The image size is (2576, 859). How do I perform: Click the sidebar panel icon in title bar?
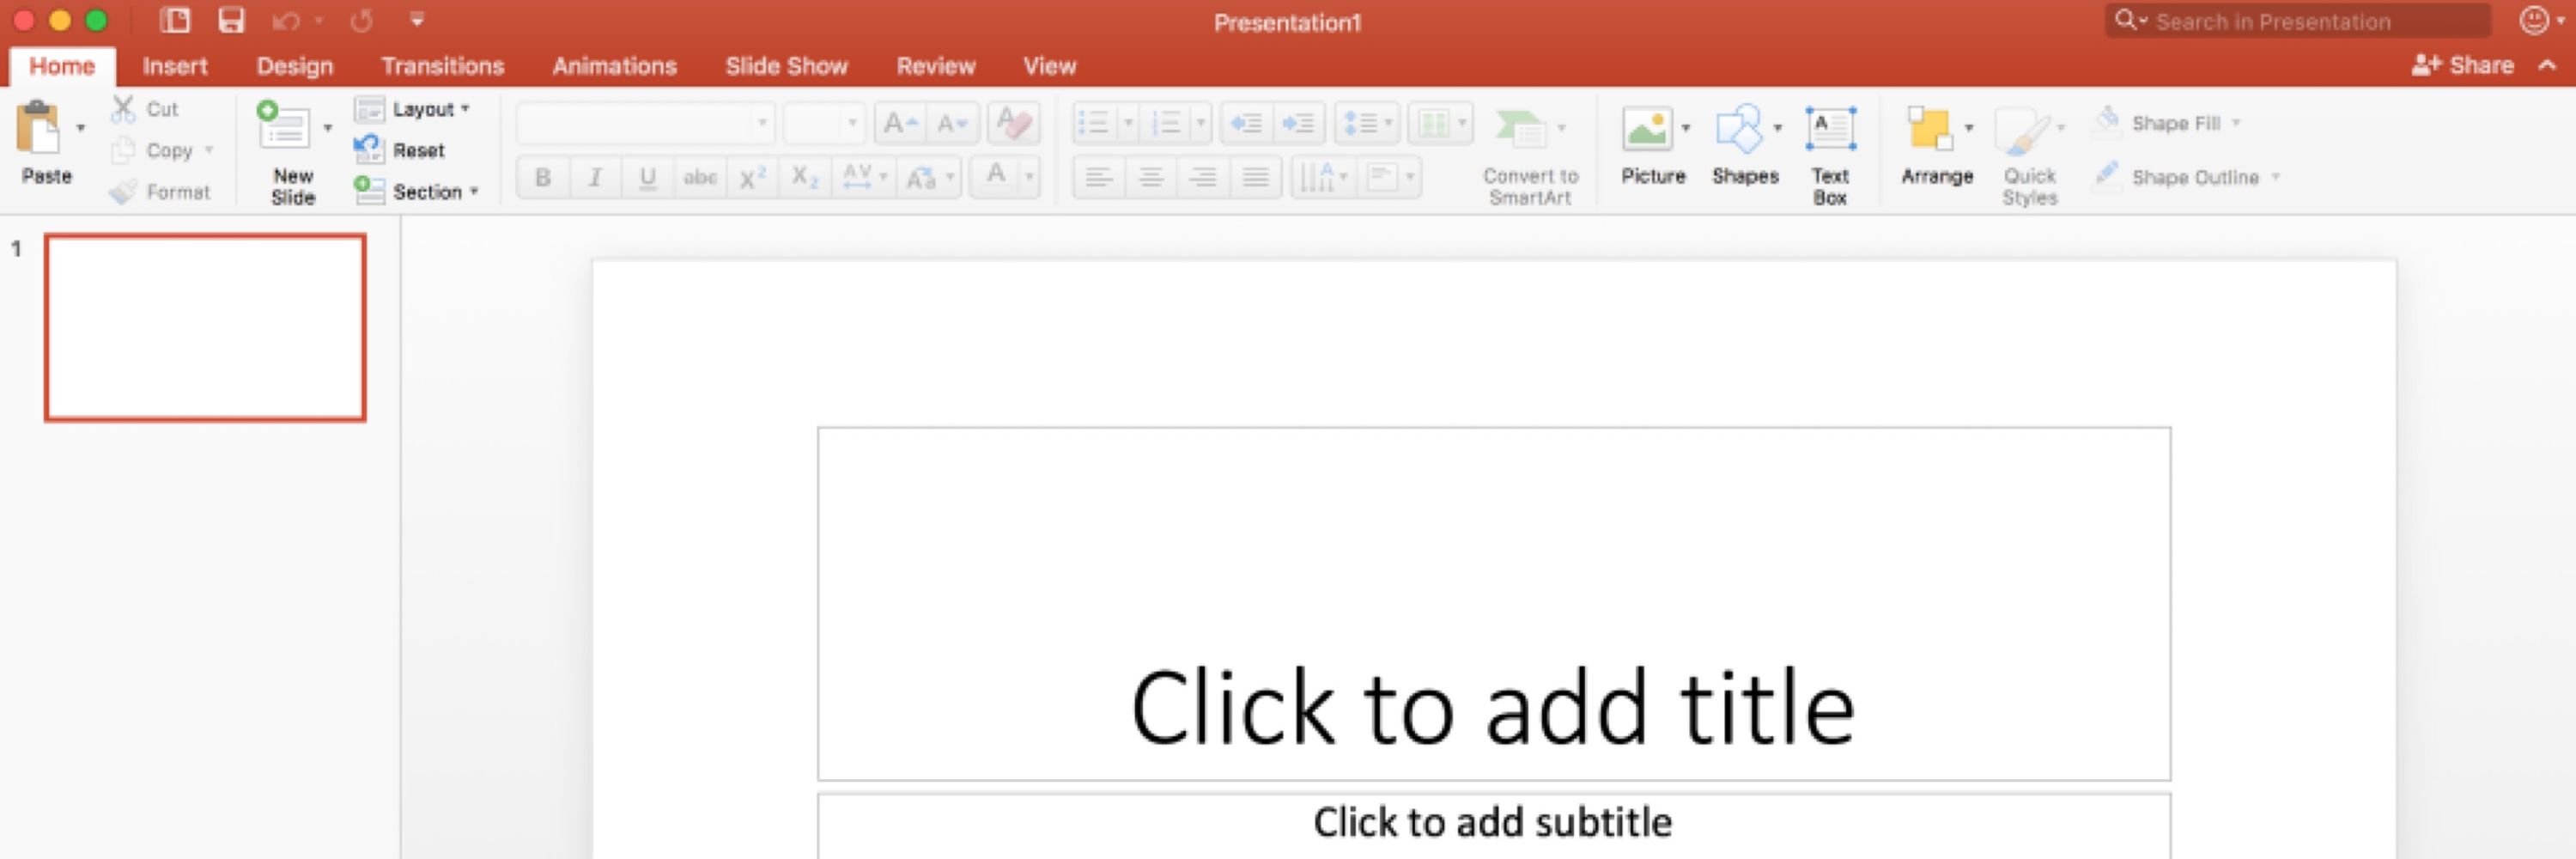tap(175, 20)
